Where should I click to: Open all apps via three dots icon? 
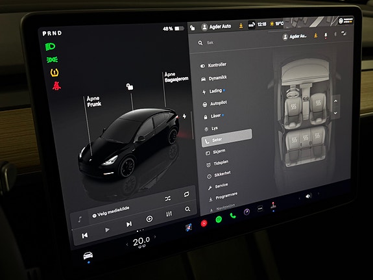coord(261,209)
